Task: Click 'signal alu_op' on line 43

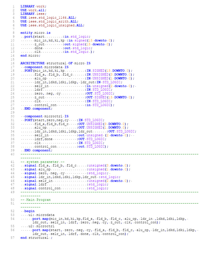Action: point(37,169)
